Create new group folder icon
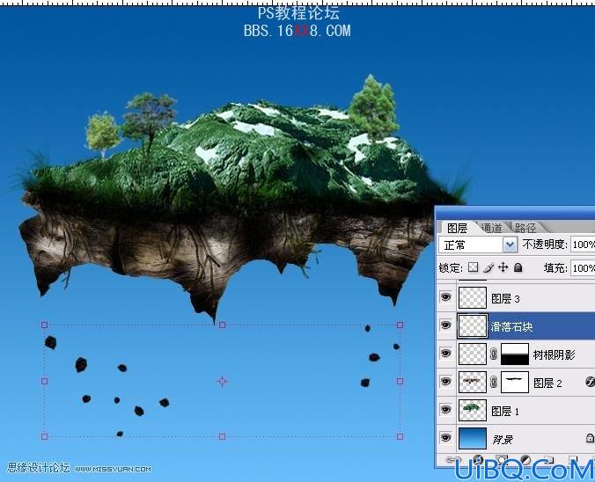 pos(548,460)
